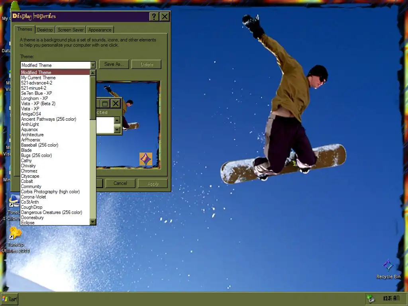Select Modified Theme in the list
This screenshot has height=306, width=408.
tap(55, 73)
